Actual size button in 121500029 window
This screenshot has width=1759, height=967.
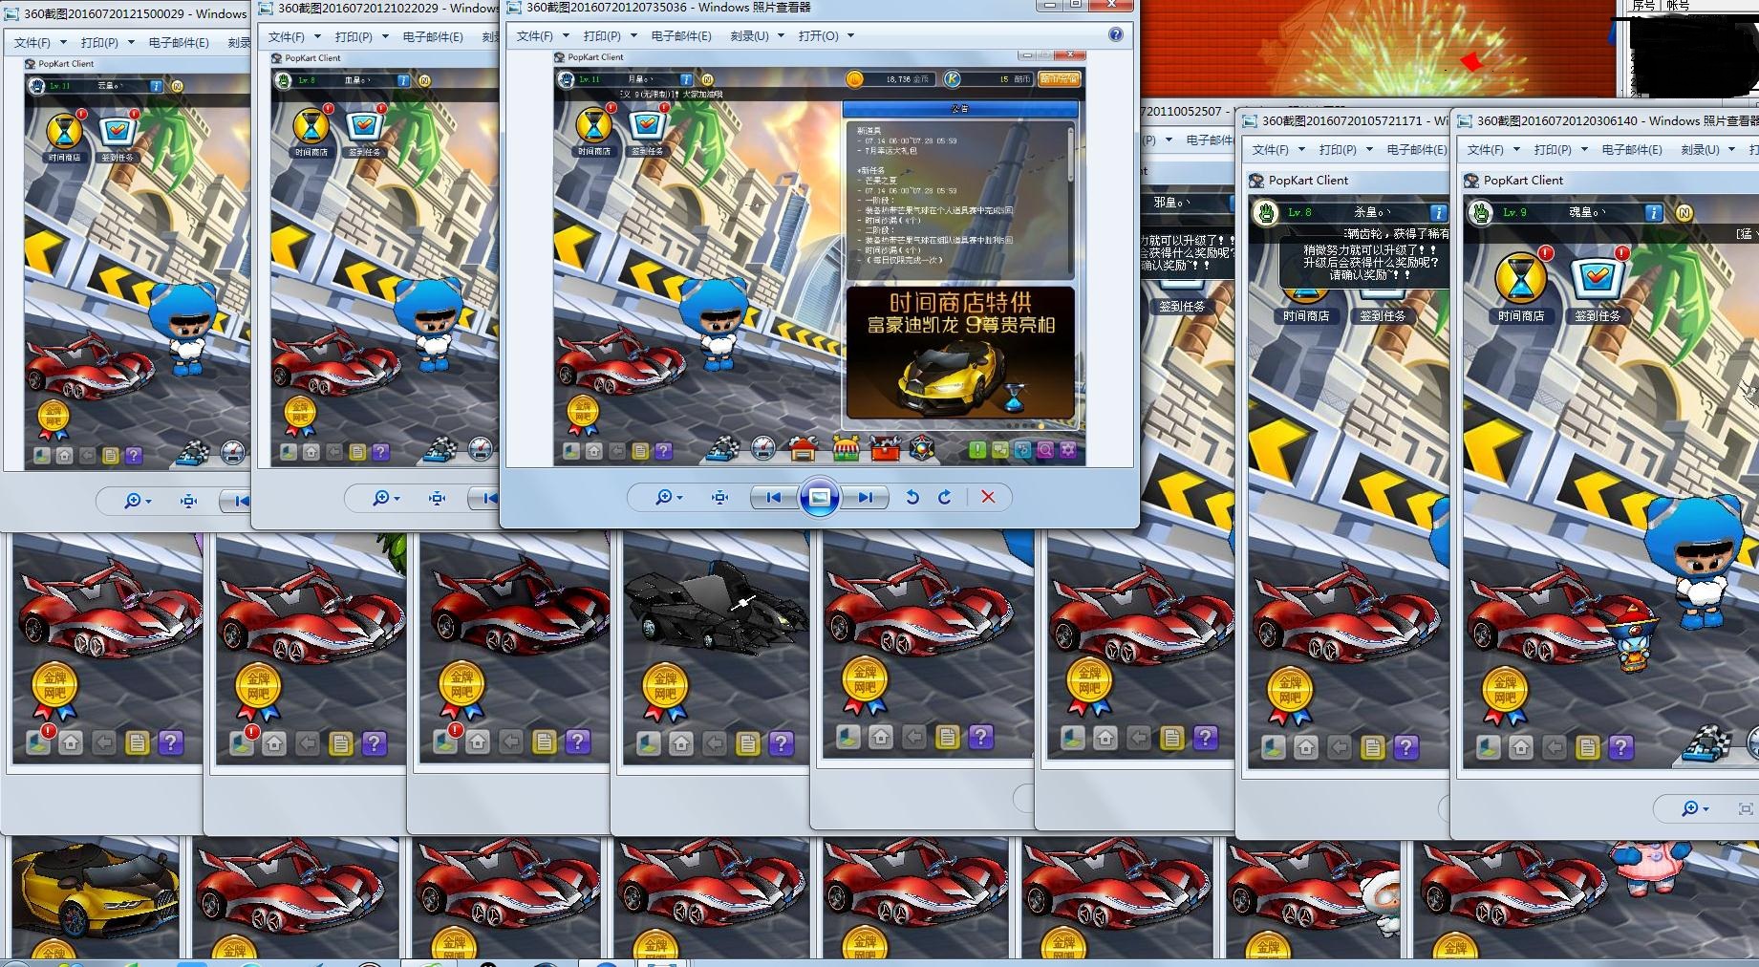[188, 501]
